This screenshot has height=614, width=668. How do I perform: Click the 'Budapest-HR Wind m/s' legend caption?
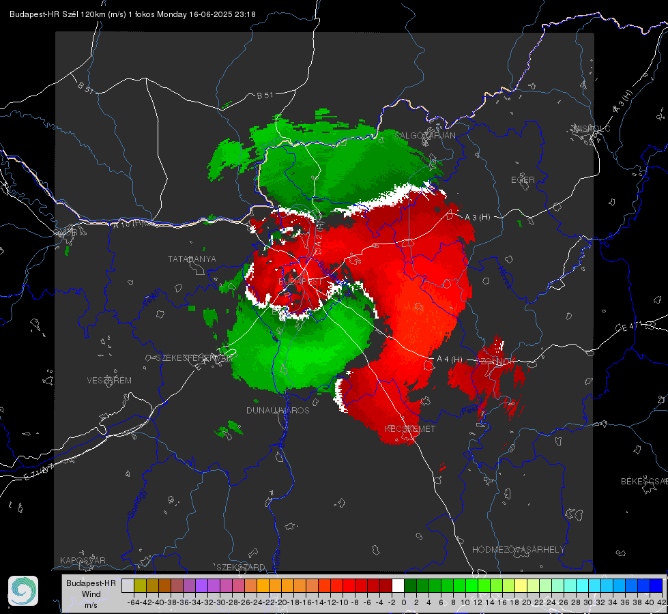tap(91, 594)
